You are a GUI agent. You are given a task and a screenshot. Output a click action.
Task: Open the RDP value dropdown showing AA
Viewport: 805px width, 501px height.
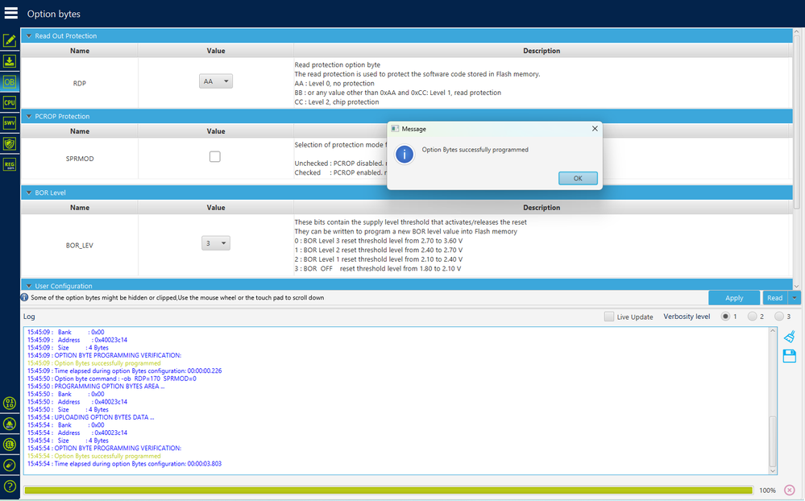(216, 81)
